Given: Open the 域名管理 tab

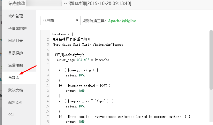Looking at the screenshot, I should (15, 16).
